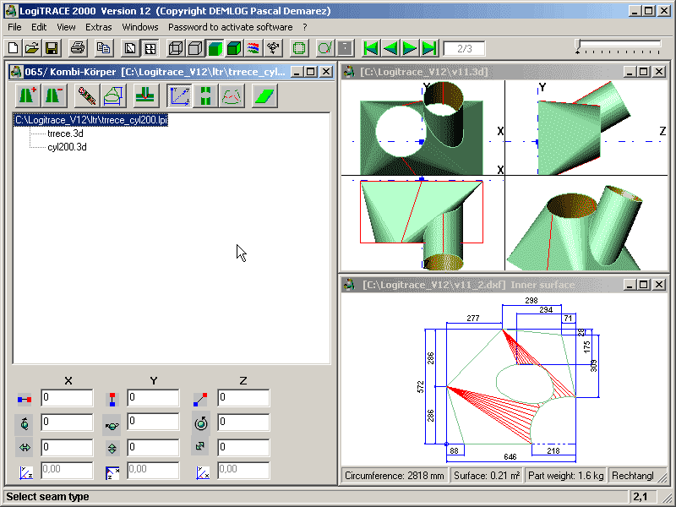This screenshot has width=676, height=507.
Task: Click the green split bars icon
Action: click(x=205, y=95)
